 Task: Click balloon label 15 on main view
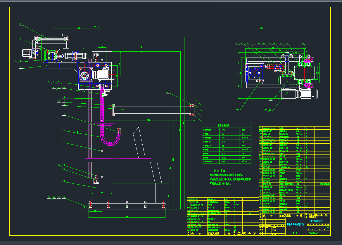click(63, 114)
